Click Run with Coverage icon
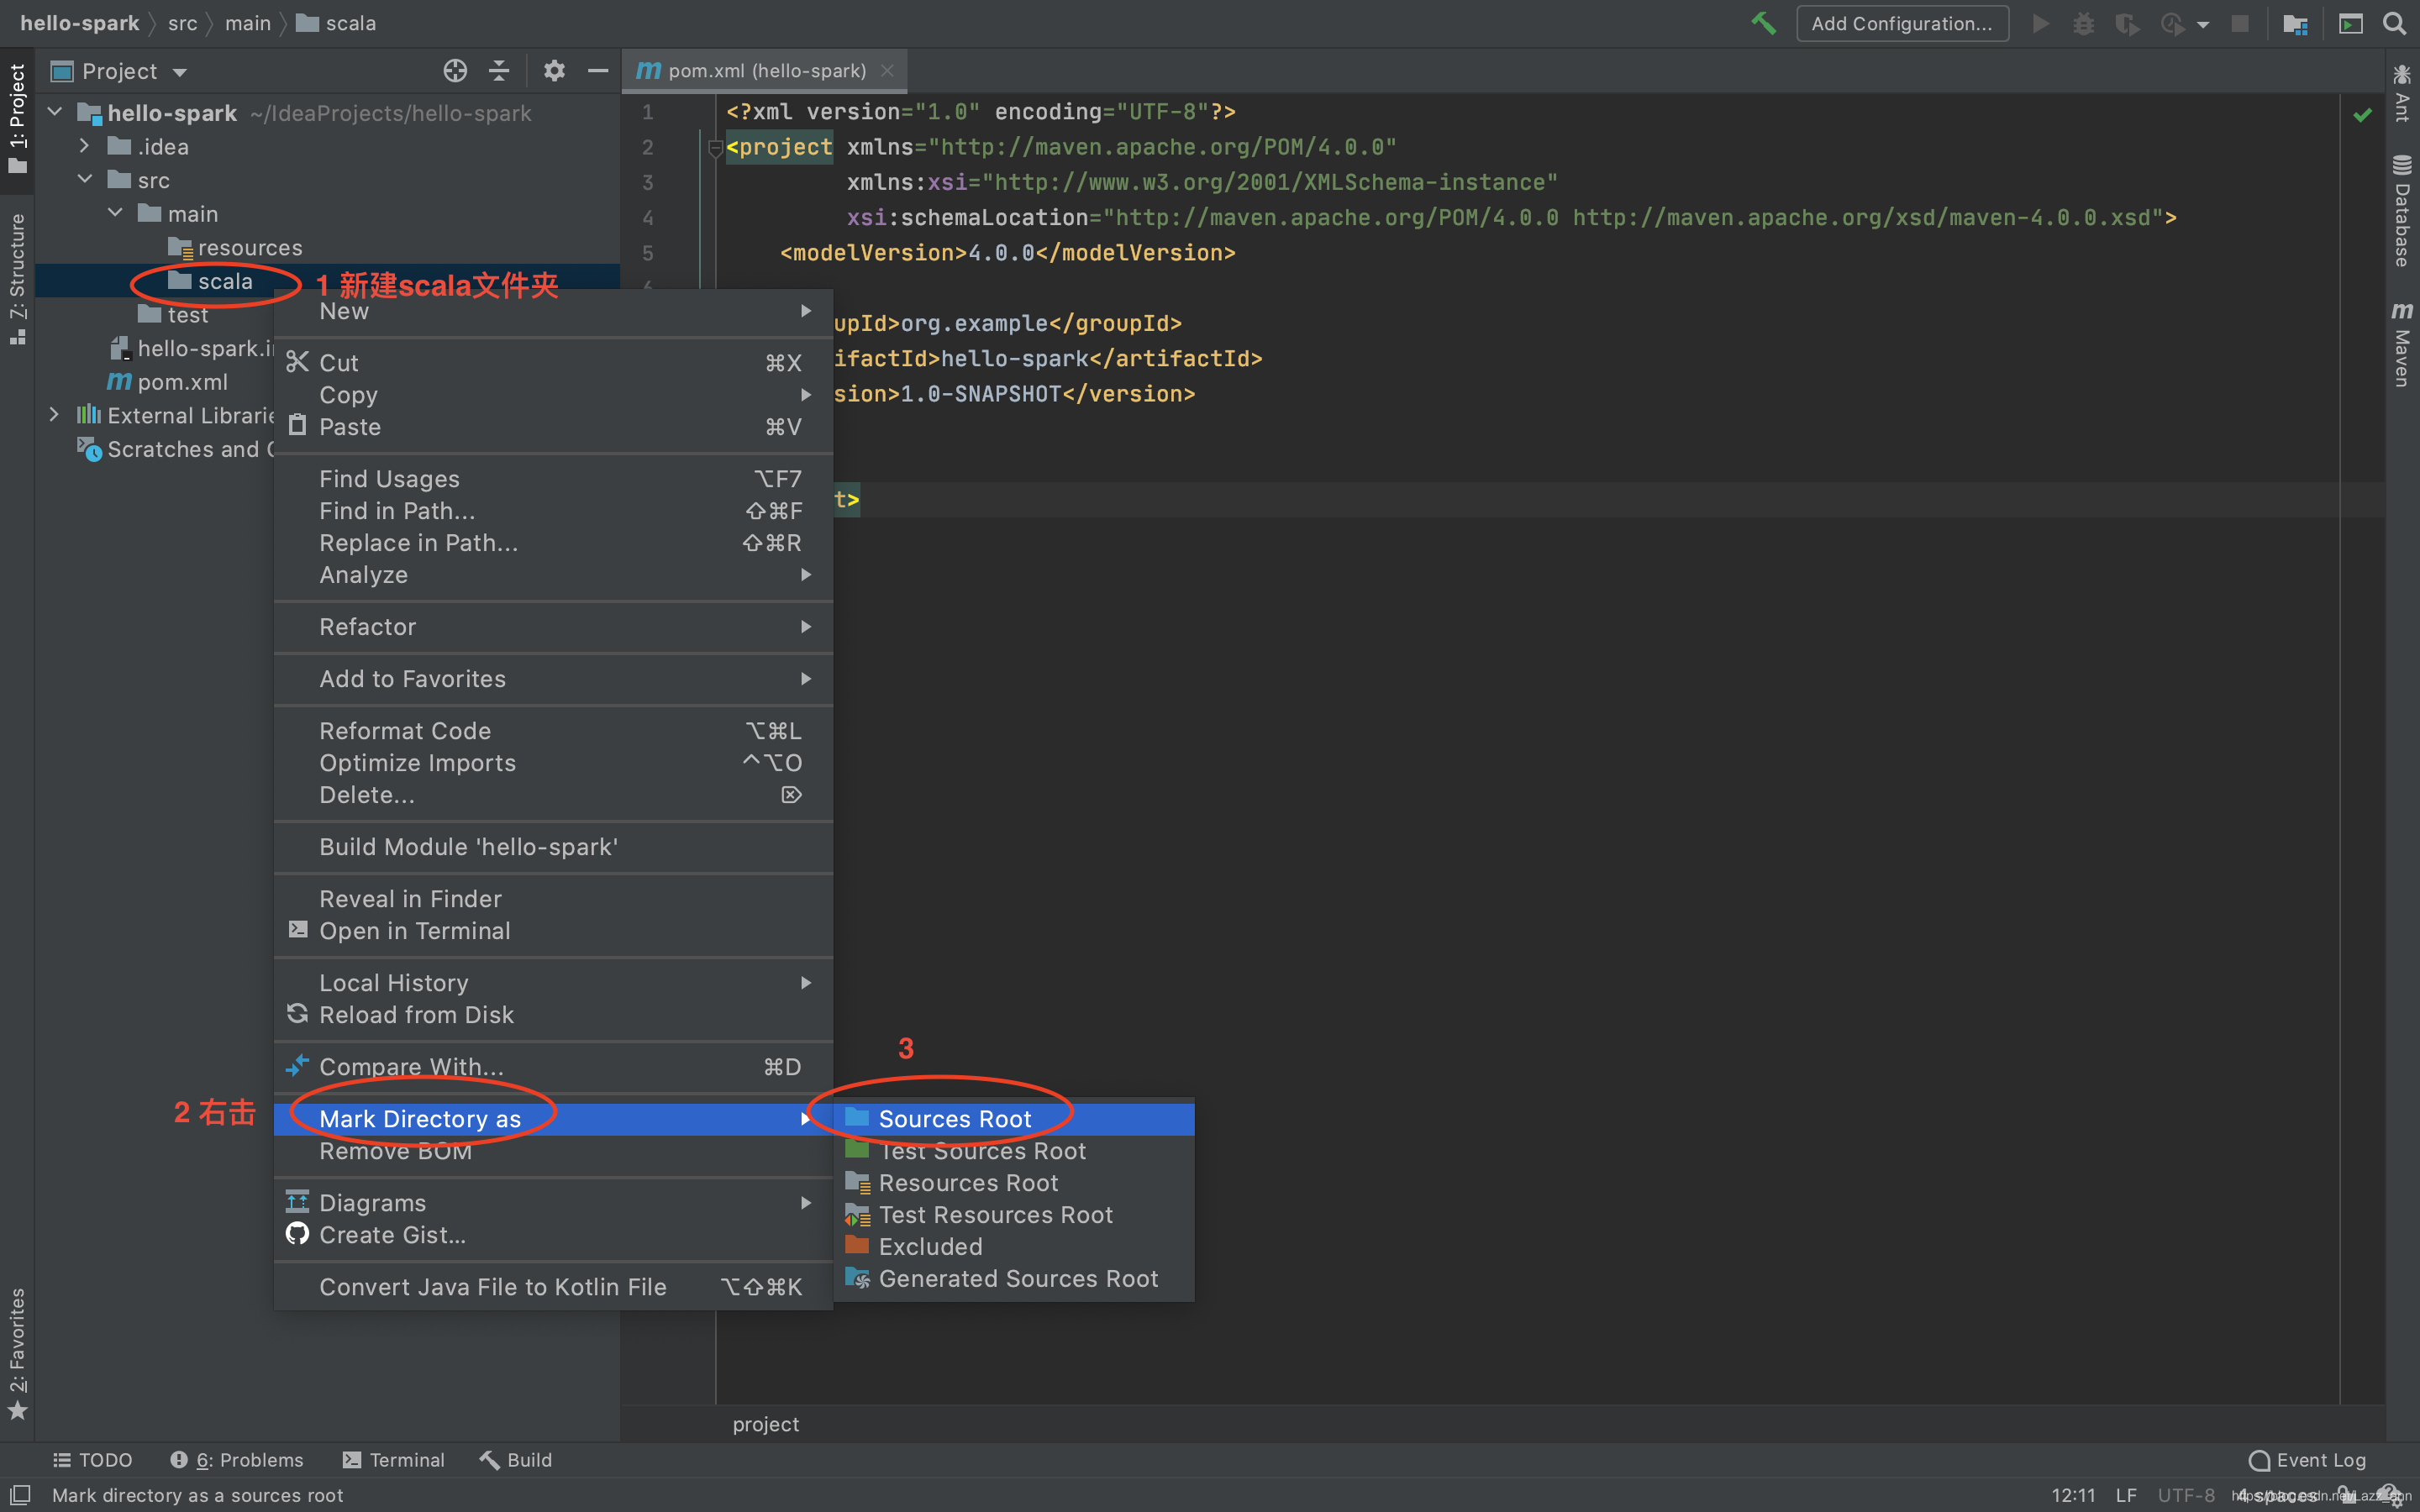 click(x=2127, y=23)
